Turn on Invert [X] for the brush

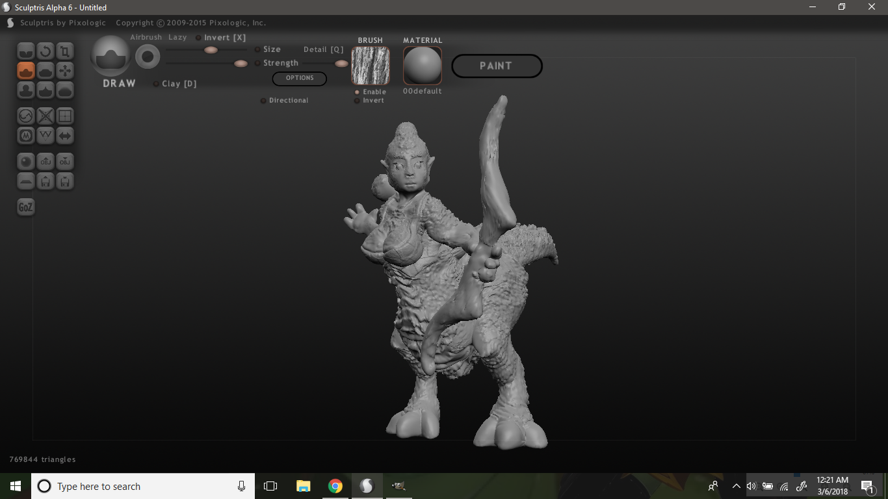199,38
